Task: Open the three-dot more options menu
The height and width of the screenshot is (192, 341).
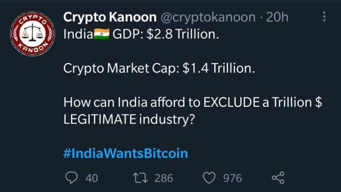Action: [325, 17]
